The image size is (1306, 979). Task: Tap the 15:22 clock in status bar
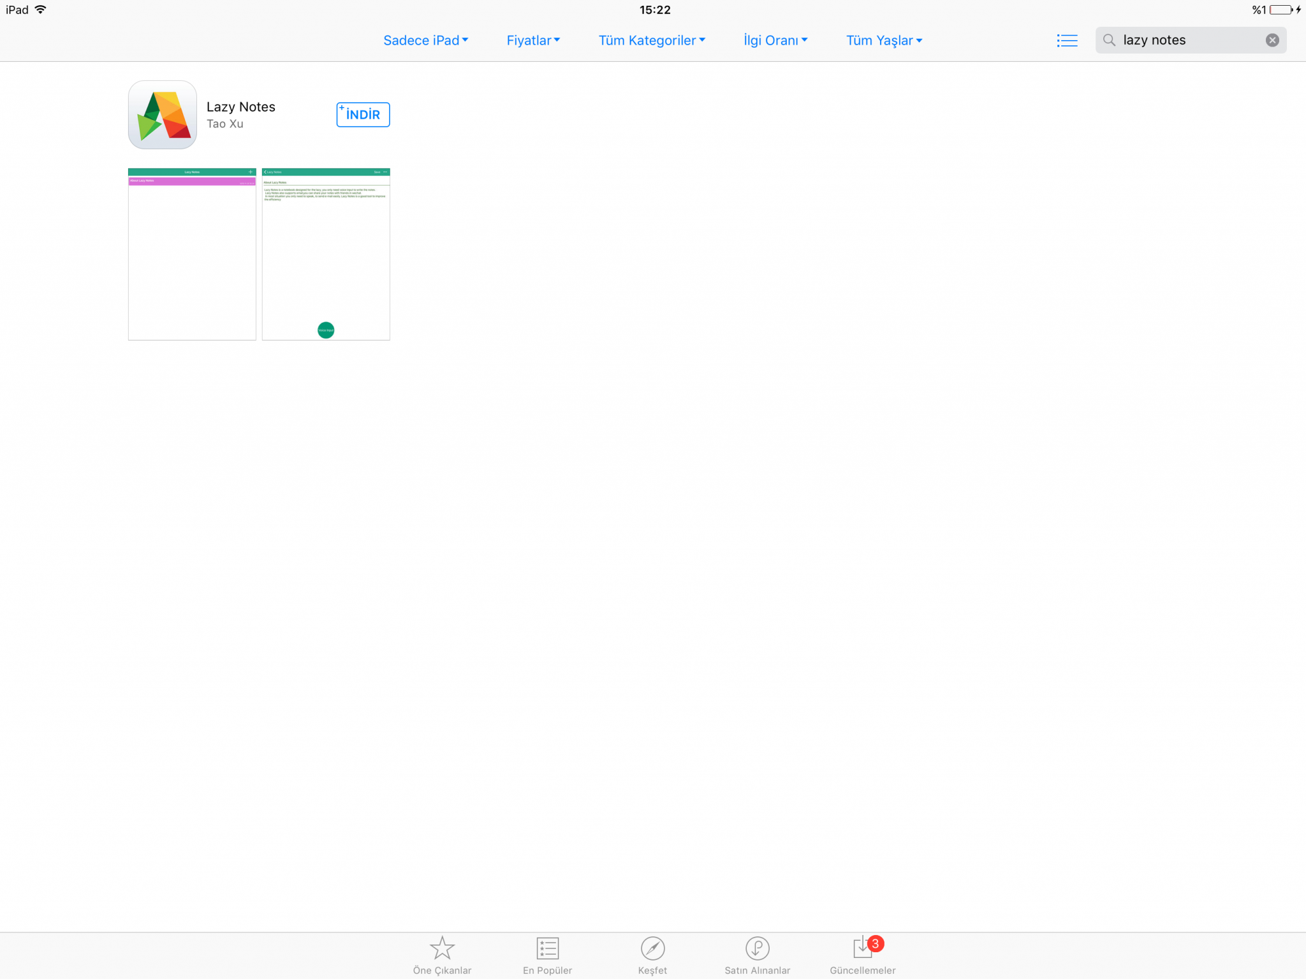tap(655, 10)
